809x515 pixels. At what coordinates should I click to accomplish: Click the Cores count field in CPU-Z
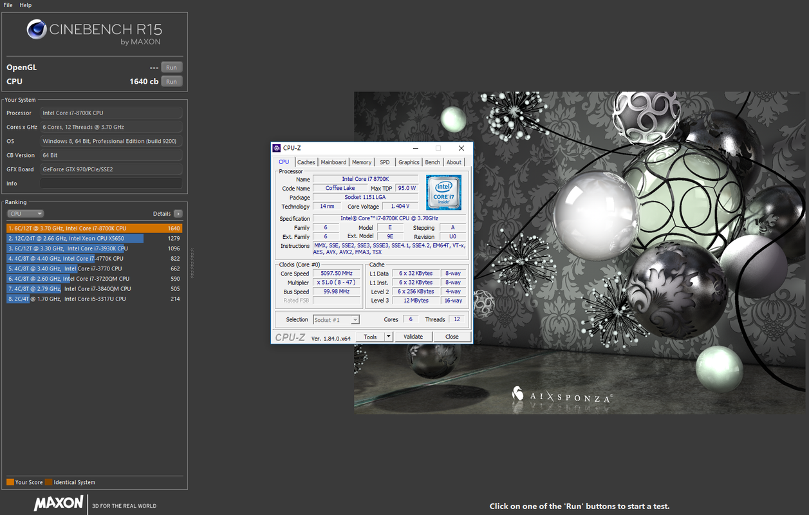pyautogui.click(x=411, y=319)
